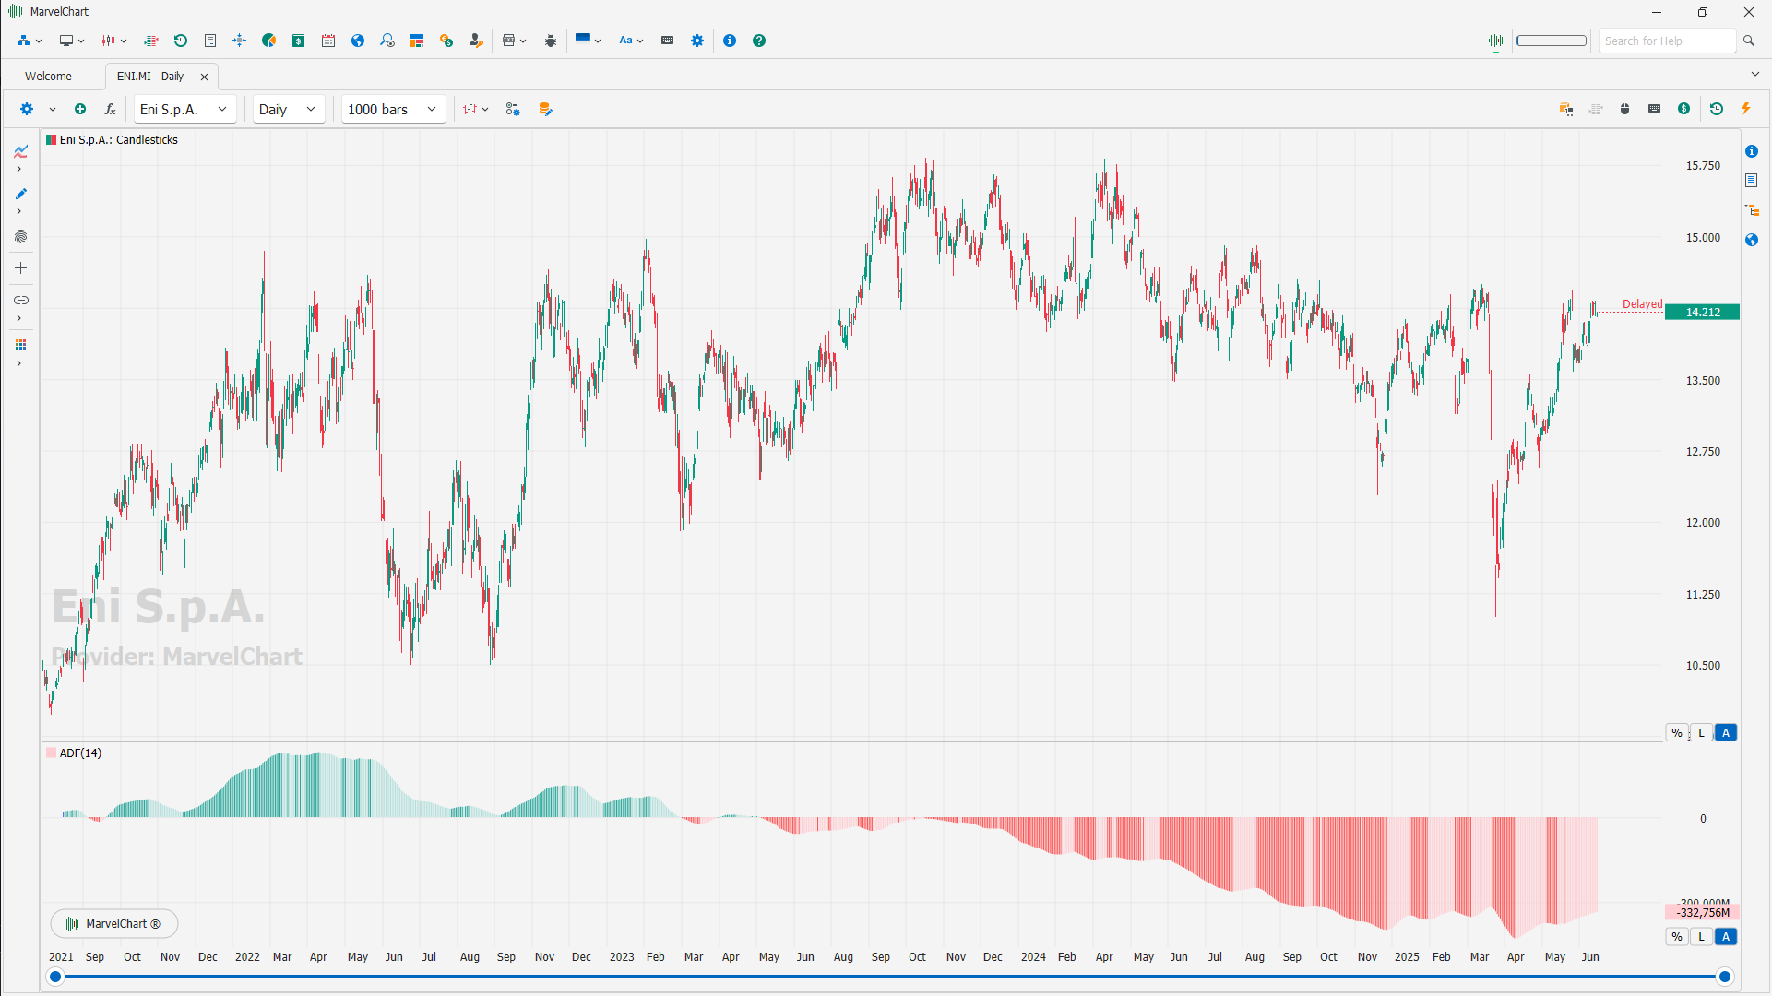
Task: Open the hierarchy tree icon in right sidebar
Action: pyautogui.click(x=1752, y=210)
